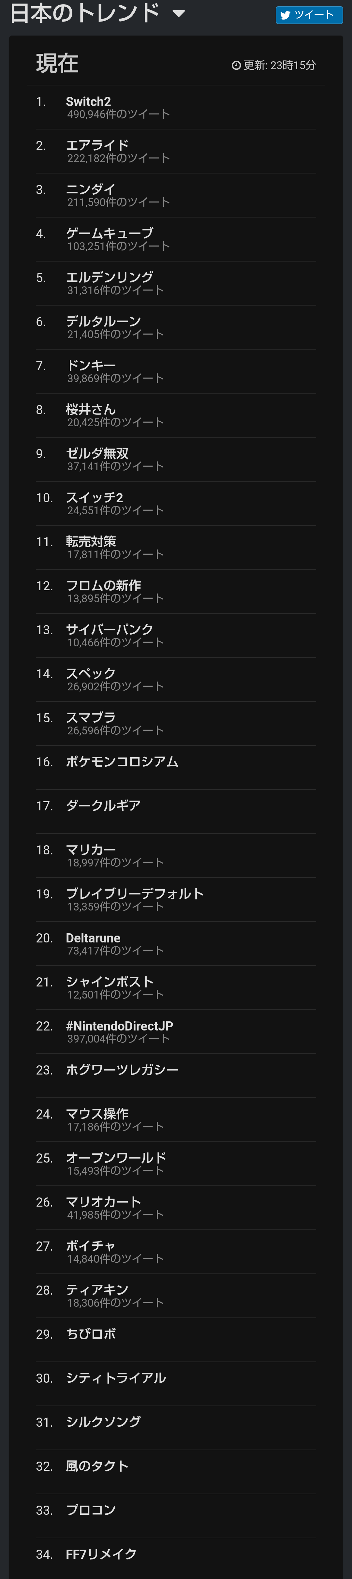Image resolution: width=352 pixels, height=1579 pixels.
Task: Open the サイバーパンク trend
Action: pyautogui.click(x=110, y=629)
